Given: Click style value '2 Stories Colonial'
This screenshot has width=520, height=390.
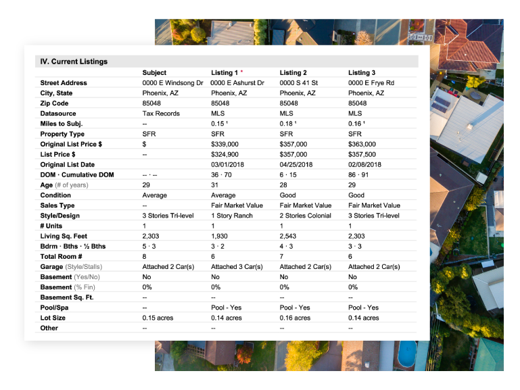Looking at the screenshot, I should coord(306,216).
